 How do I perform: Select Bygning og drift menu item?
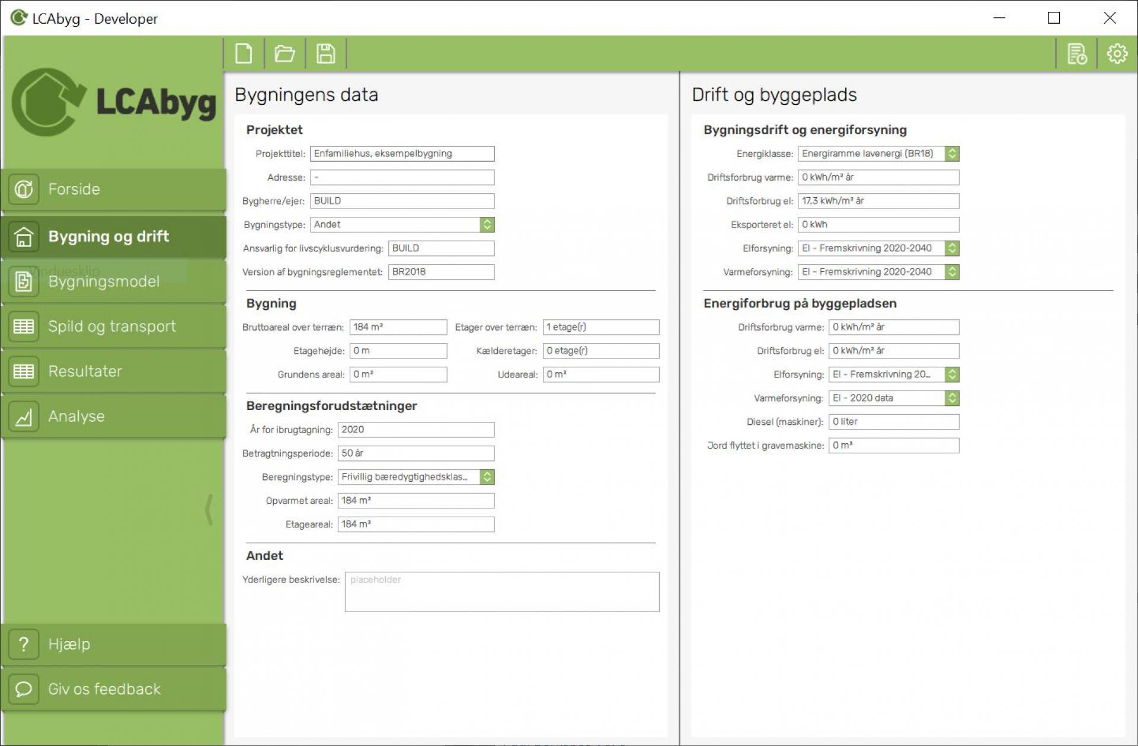[114, 237]
